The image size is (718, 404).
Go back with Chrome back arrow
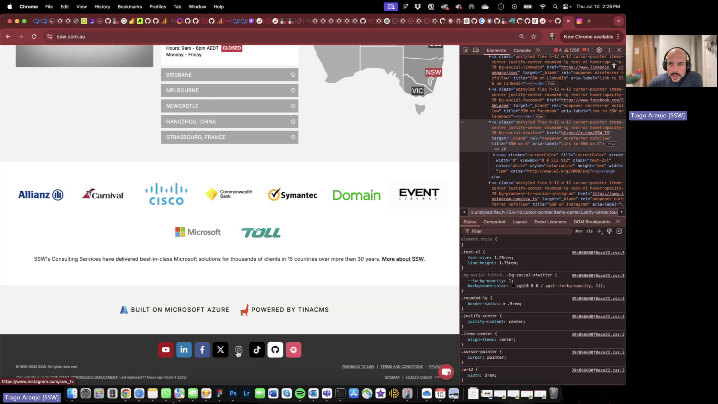(x=8, y=37)
